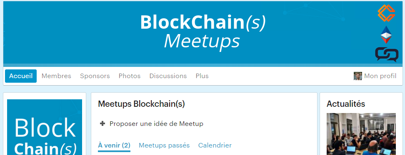
Task: Click the plus icon beside Proposer une idée
Action: coord(102,123)
